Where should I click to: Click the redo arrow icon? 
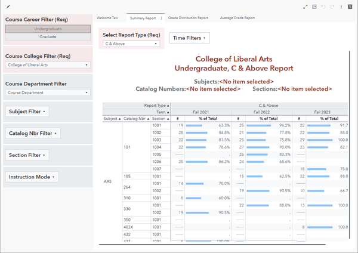click(x=332, y=7)
